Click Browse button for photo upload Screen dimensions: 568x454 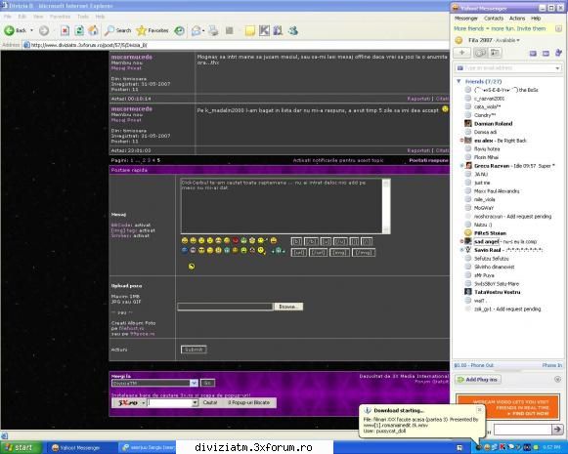(x=288, y=307)
